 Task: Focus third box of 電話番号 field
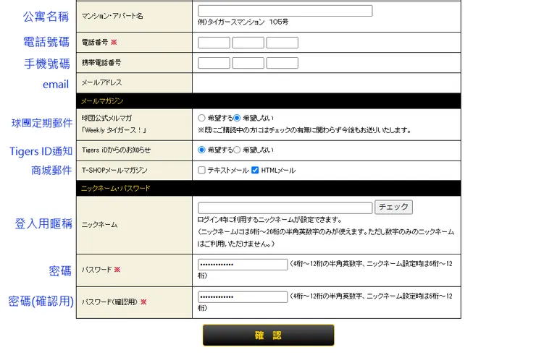[x=282, y=43]
